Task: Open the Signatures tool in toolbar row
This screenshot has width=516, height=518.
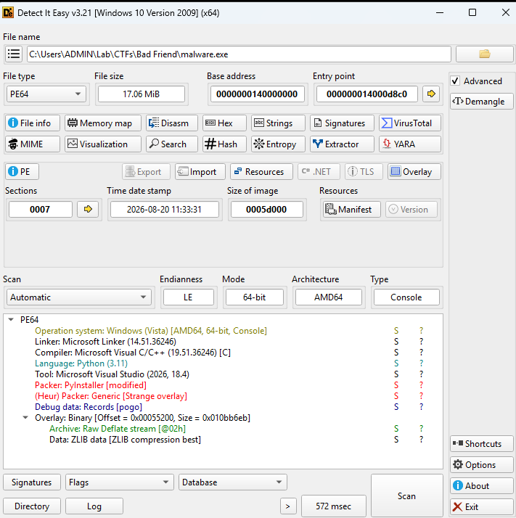Action: [x=342, y=123]
